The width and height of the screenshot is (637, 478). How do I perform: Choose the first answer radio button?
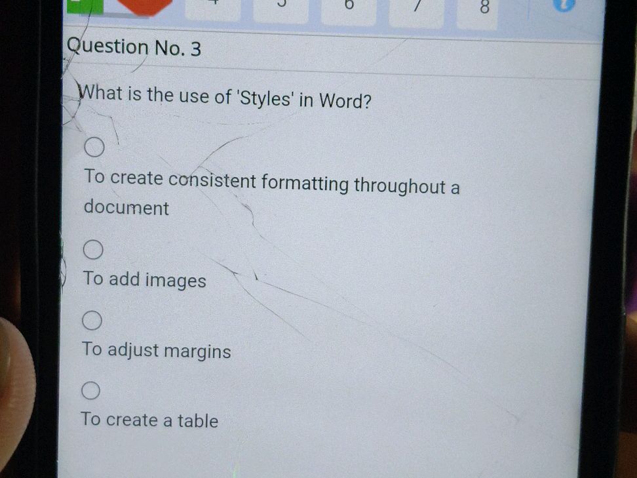click(x=94, y=146)
